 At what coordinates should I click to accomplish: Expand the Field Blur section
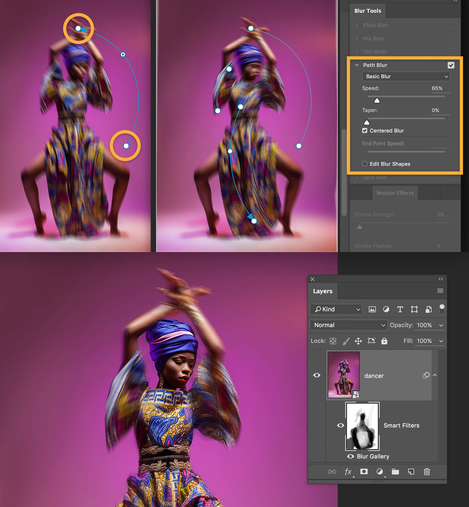(x=357, y=25)
